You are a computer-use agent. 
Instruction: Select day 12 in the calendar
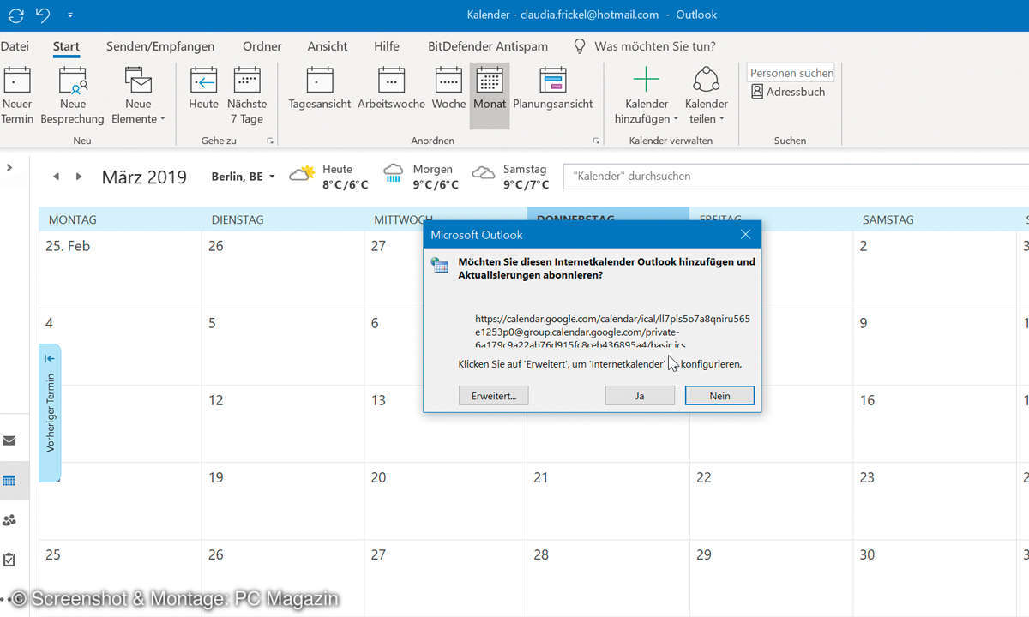pyautogui.click(x=283, y=424)
